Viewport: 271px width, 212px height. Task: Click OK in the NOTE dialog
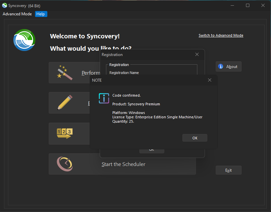pos(195,138)
